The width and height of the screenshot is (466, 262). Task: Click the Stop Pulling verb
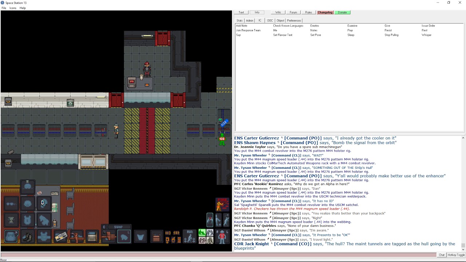coord(392,35)
